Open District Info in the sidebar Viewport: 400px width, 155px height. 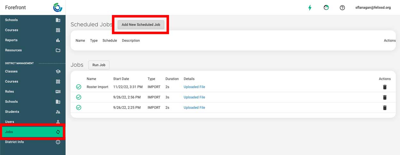tap(33, 142)
